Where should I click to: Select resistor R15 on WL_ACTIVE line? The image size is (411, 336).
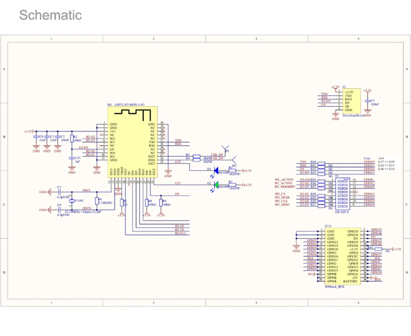click(321, 181)
